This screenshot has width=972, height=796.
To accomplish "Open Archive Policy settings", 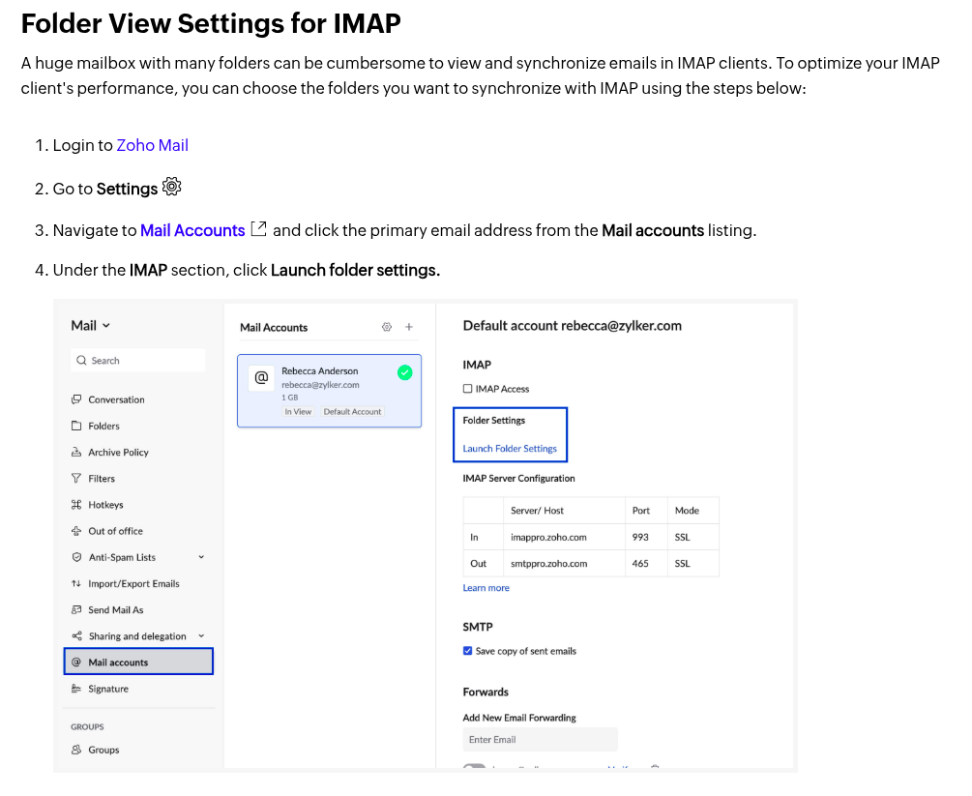I will click(118, 453).
